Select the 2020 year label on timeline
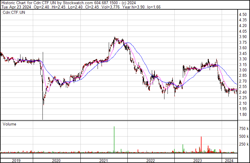Image resolution: width=250 pixels, height=163 pixels. click(x=56, y=161)
